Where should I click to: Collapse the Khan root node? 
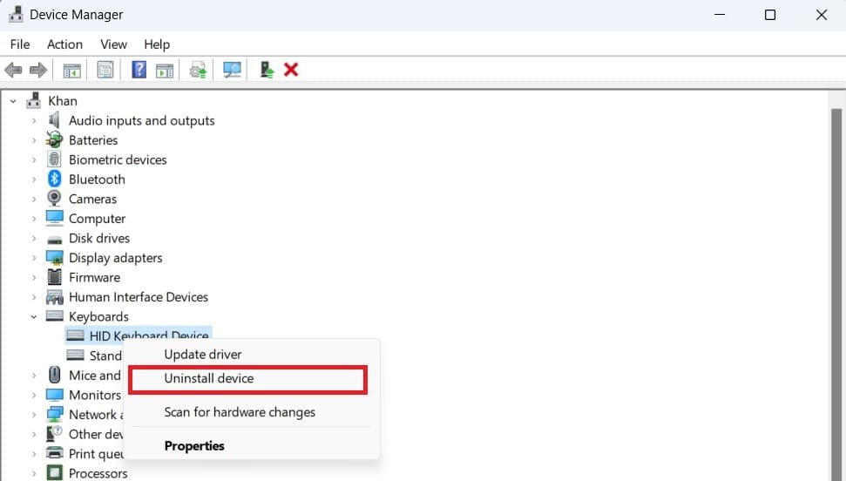point(13,101)
